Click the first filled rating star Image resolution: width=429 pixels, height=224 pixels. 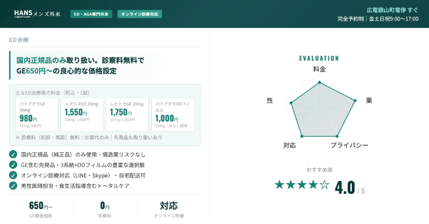tap(279, 185)
